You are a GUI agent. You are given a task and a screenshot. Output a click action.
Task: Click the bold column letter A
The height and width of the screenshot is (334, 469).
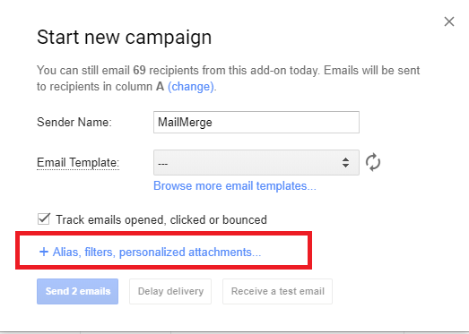tap(160, 87)
